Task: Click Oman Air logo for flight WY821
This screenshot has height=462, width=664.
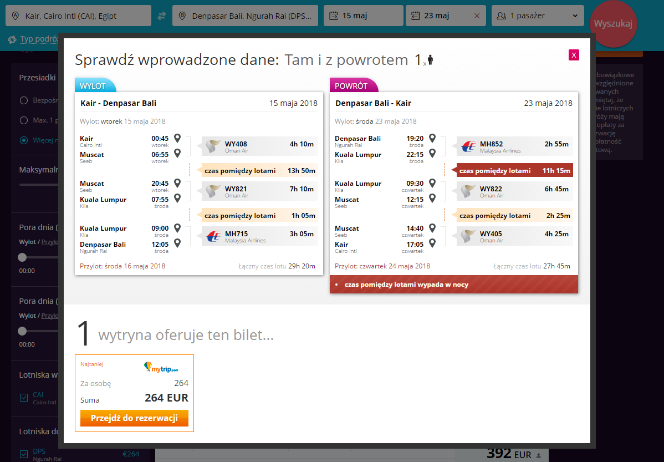Action: [x=213, y=191]
